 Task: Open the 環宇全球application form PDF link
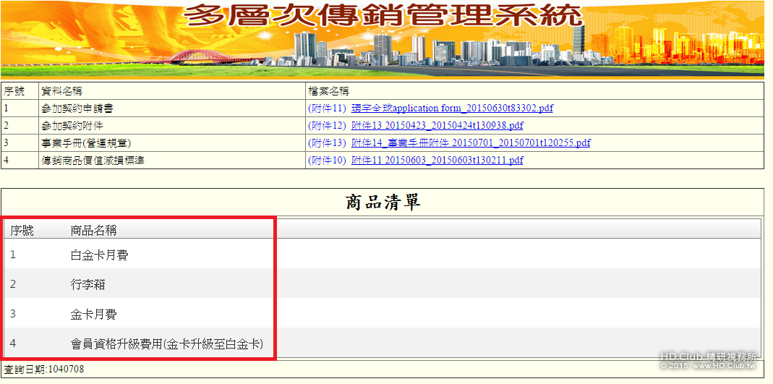451,108
